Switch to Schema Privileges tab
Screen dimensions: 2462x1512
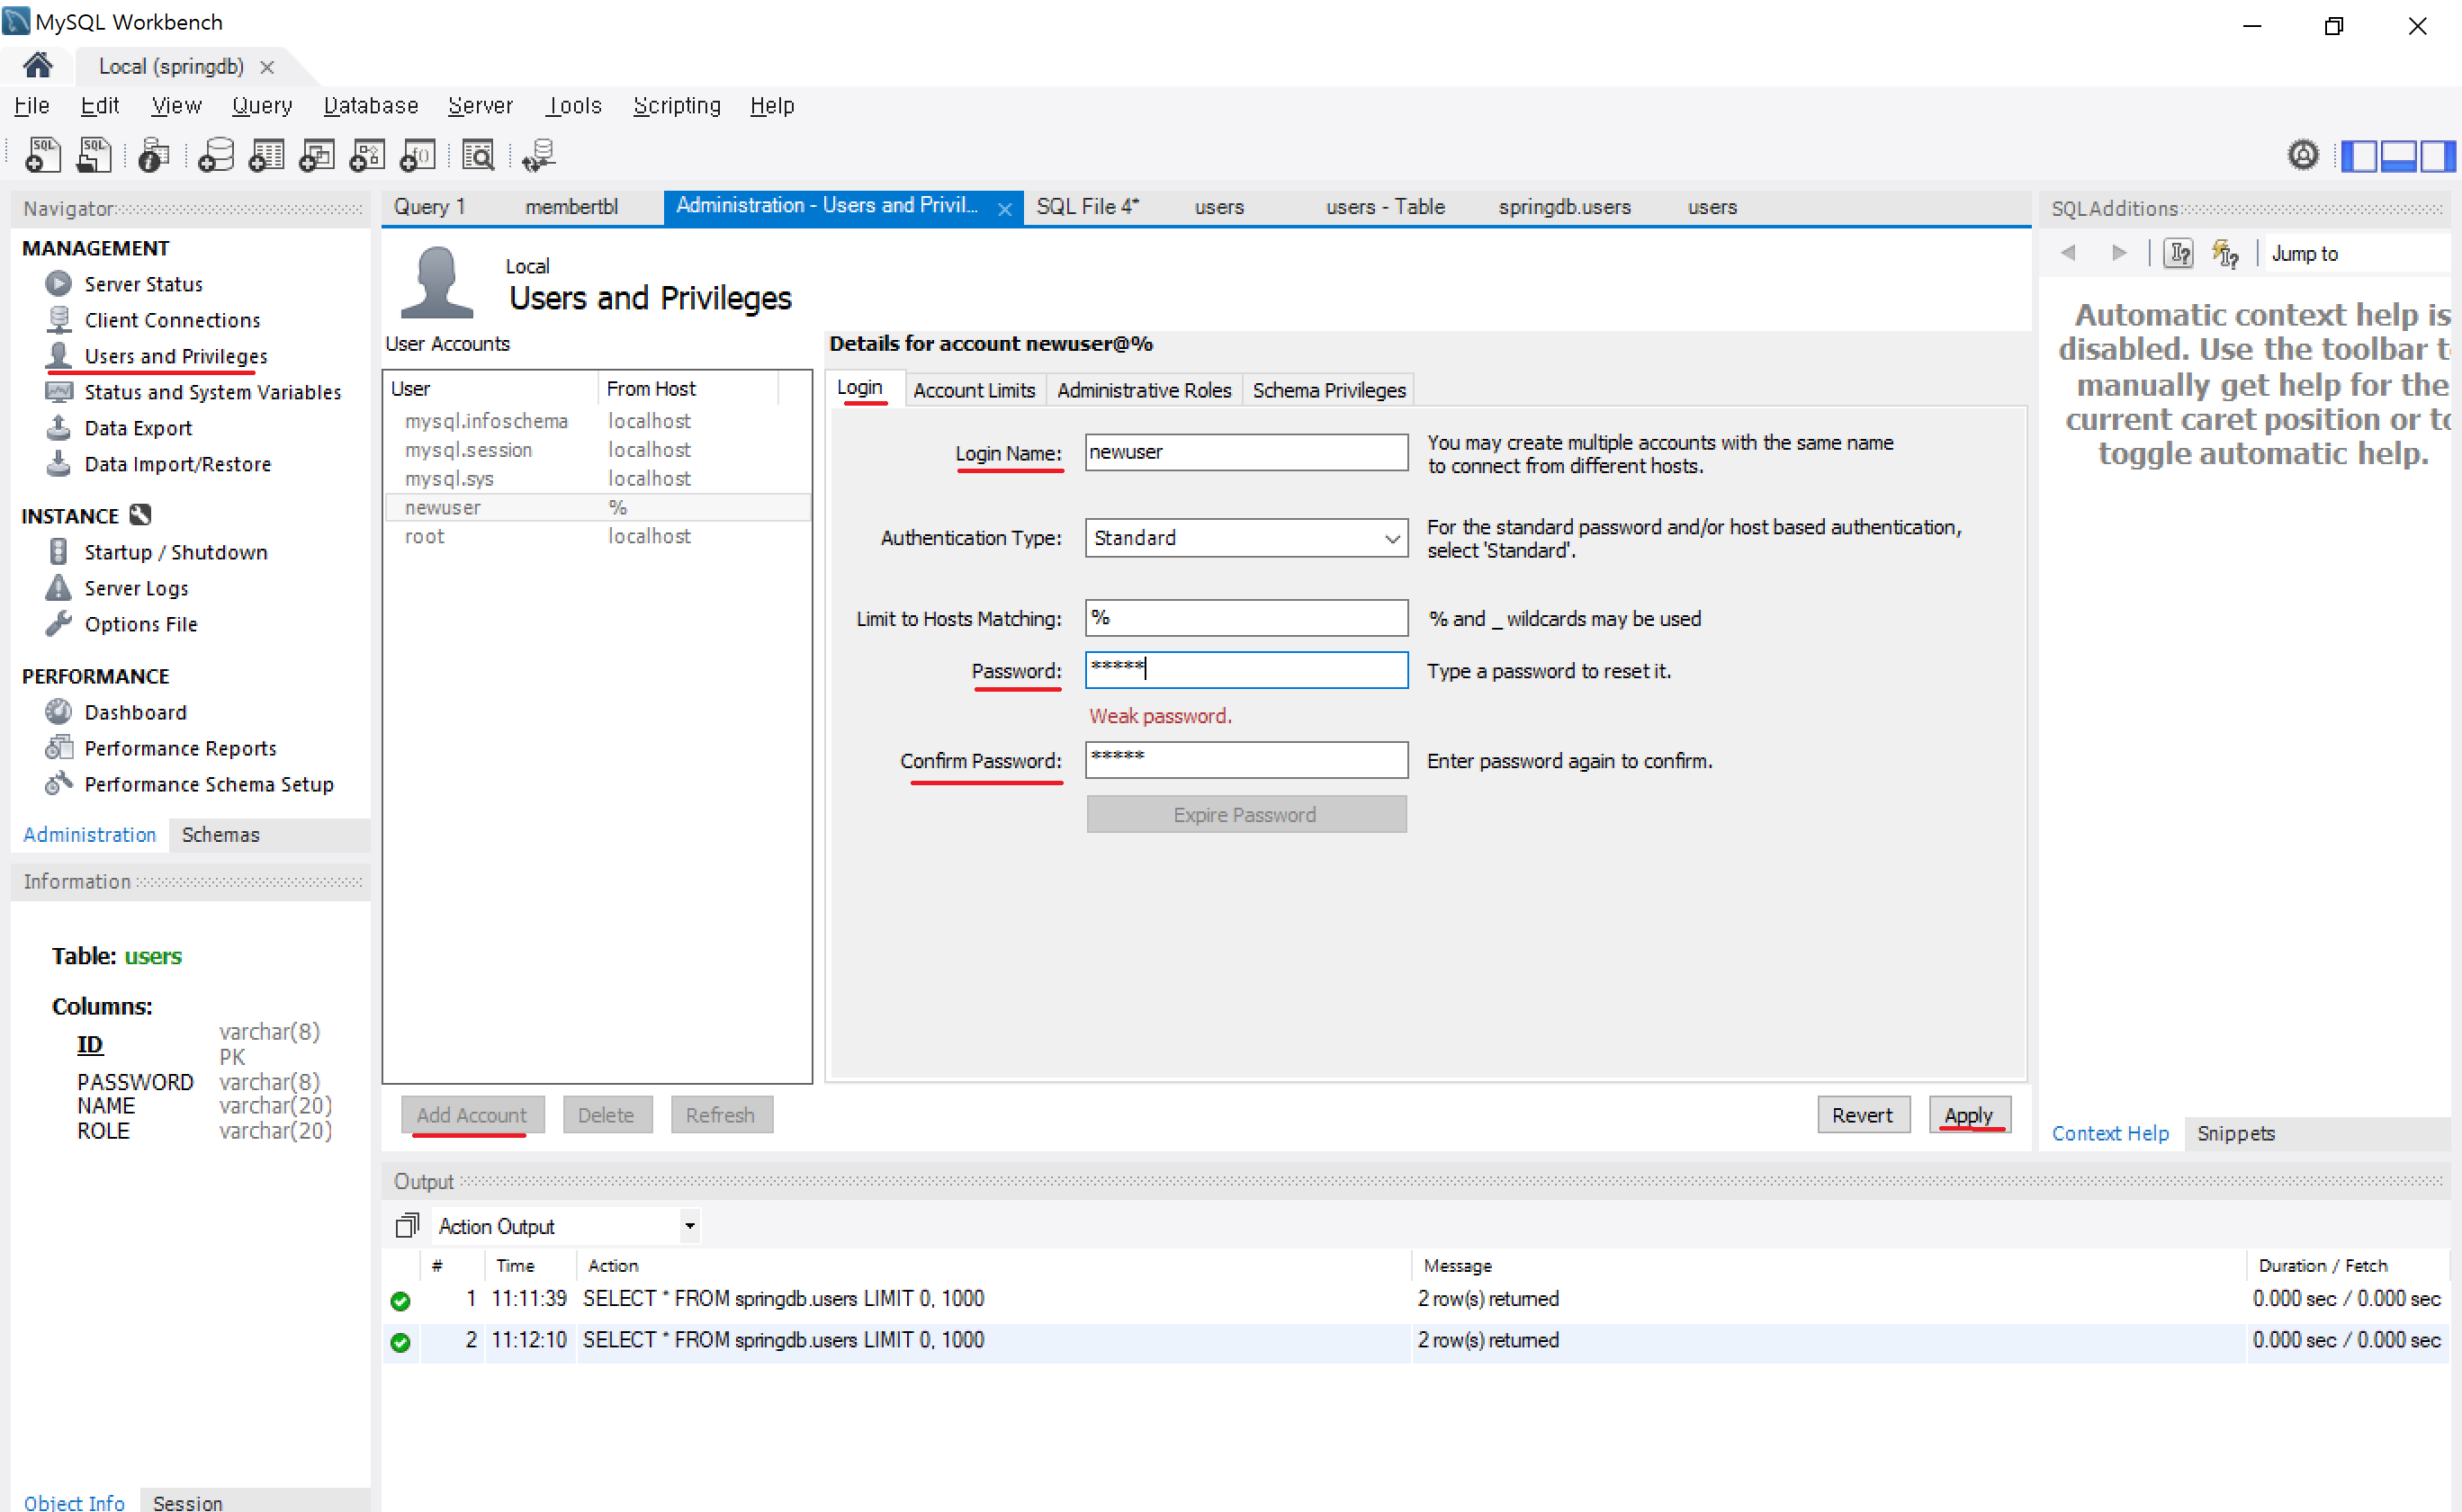click(x=1328, y=390)
